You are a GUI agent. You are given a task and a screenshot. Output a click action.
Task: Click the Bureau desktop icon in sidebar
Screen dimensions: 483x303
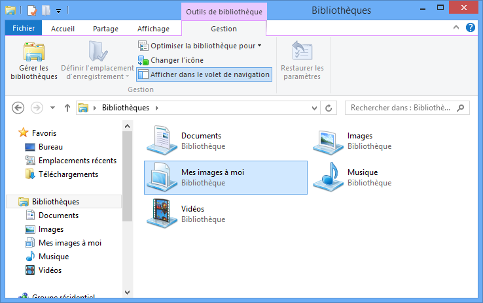30,147
